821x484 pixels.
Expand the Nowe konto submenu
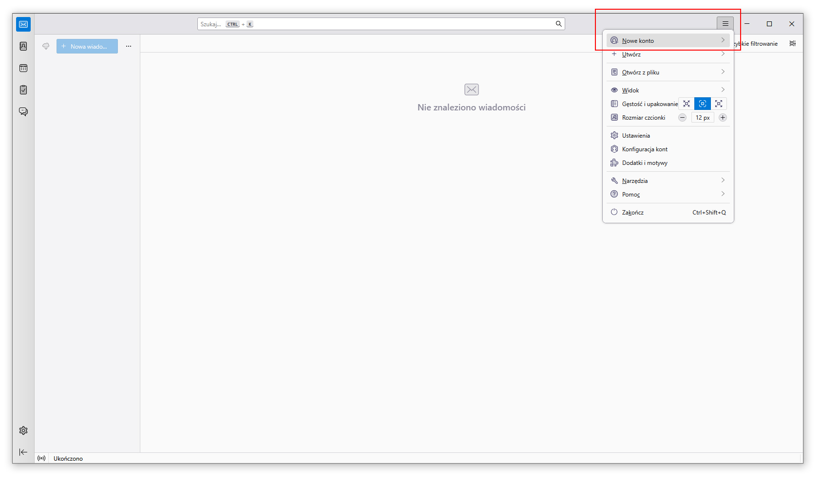(x=668, y=41)
